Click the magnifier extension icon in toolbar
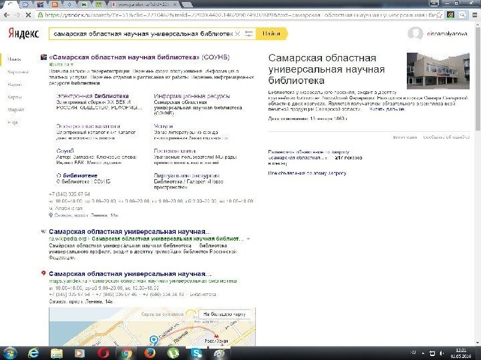Viewport: 481px width, 360px height. [x=462, y=15]
